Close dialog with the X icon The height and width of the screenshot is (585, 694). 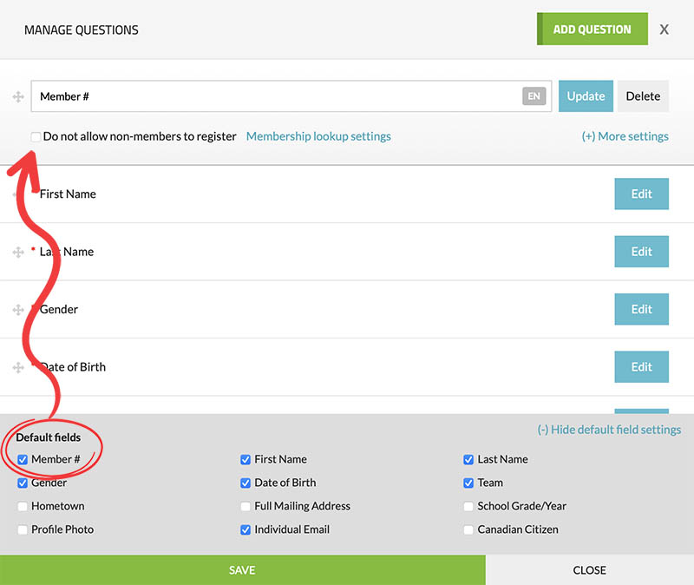(664, 30)
